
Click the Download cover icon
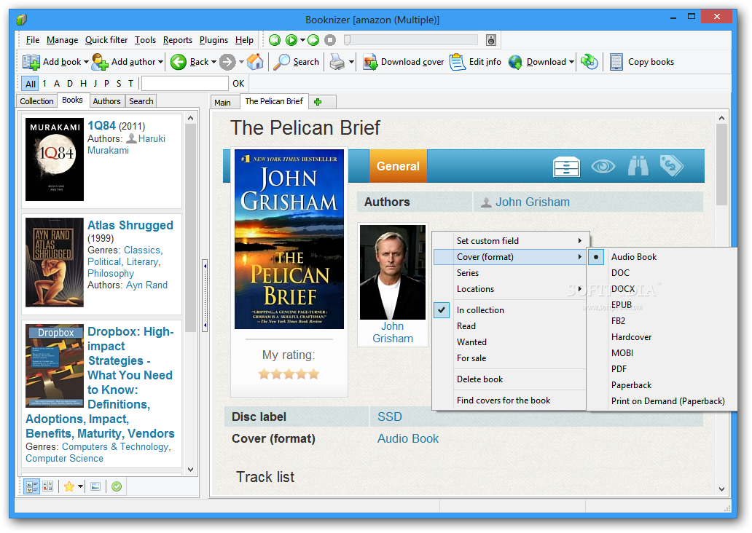point(370,62)
